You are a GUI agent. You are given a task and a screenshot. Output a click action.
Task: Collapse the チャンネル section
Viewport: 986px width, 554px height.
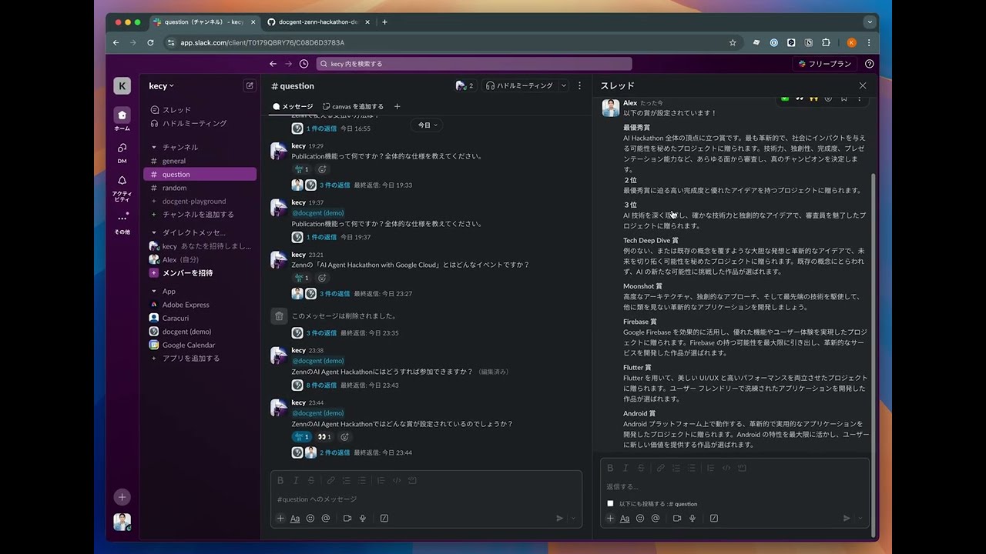pos(154,147)
